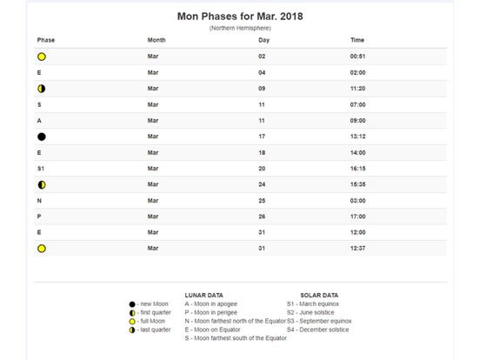Click the last quarter icon for Mar 09
This screenshot has width=480, height=360.
[x=42, y=89]
